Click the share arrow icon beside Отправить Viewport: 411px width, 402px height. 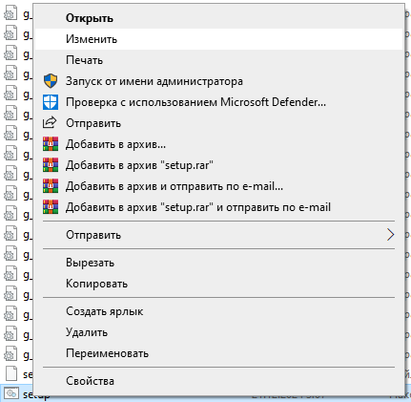point(50,123)
